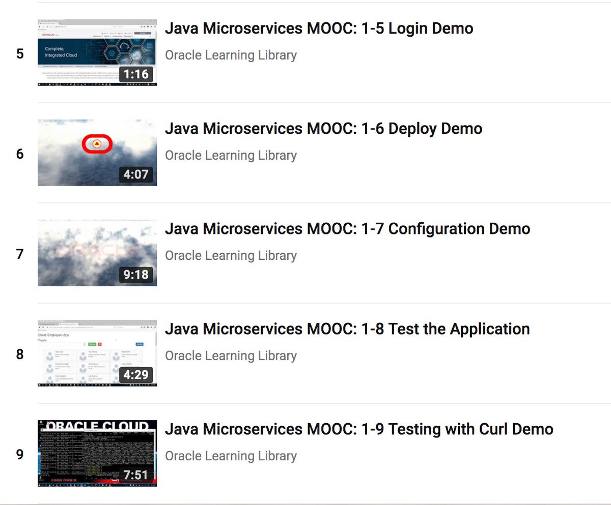Open the 1-7 Configuration Demo title link

pos(347,229)
